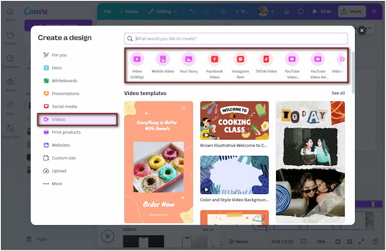Expand the More categories entry
This screenshot has height=251, width=386.
click(x=77, y=184)
